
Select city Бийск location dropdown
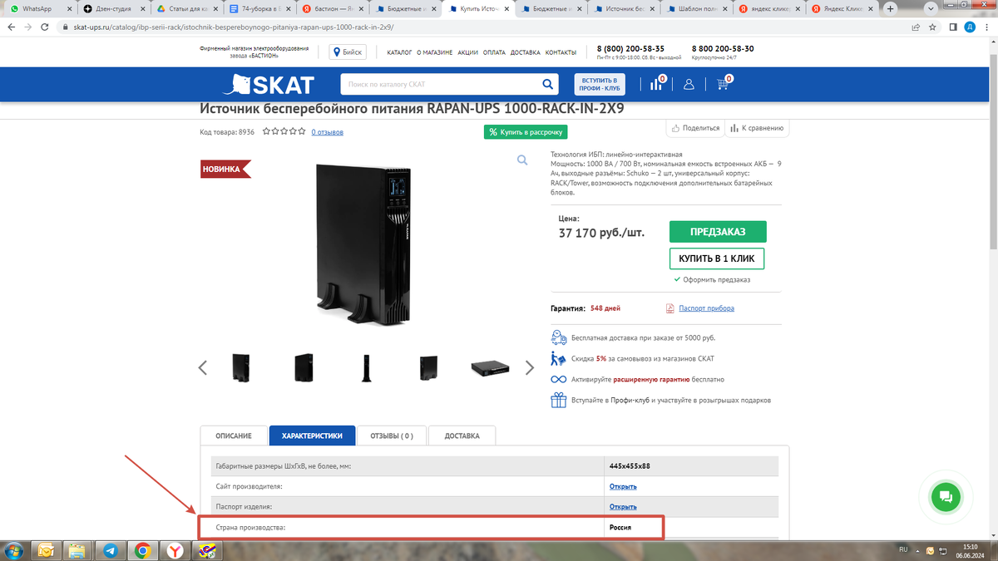click(x=348, y=52)
